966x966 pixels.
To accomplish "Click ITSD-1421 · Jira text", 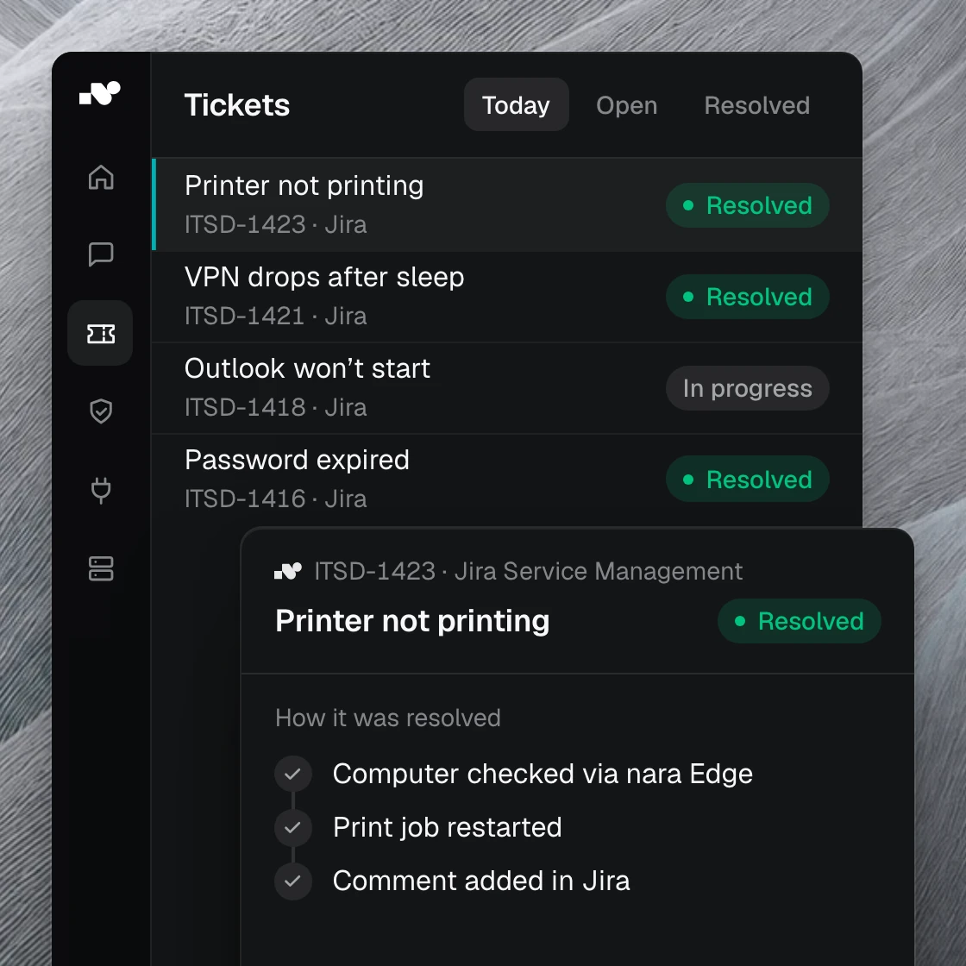I will [275, 316].
